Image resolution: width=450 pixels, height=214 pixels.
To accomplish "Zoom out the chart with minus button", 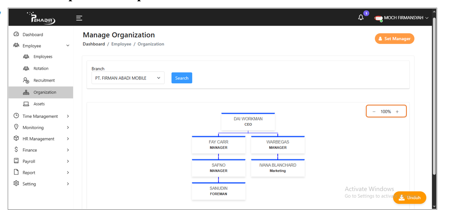I will click(374, 111).
